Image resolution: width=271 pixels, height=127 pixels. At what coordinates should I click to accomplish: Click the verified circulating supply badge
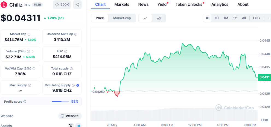(78, 85)
